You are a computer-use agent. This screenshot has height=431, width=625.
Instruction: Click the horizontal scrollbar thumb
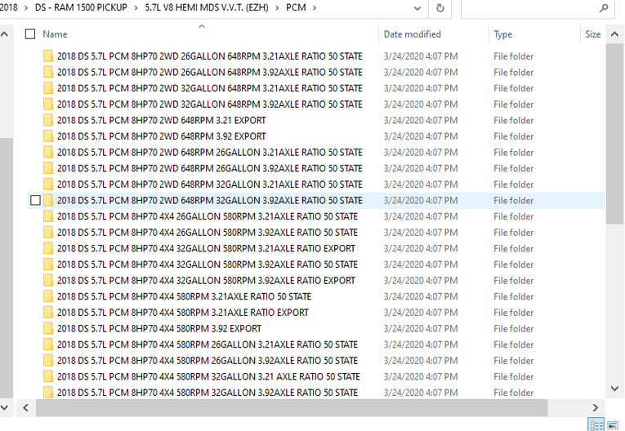pyautogui.click(x=292, y=408)
